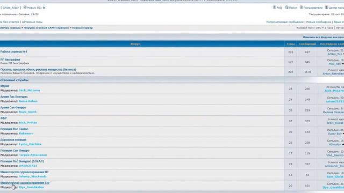Click posts count 373 in ФБР row
Image resolution: width=344 pixels, height=193 pixels.
[307, 121]
